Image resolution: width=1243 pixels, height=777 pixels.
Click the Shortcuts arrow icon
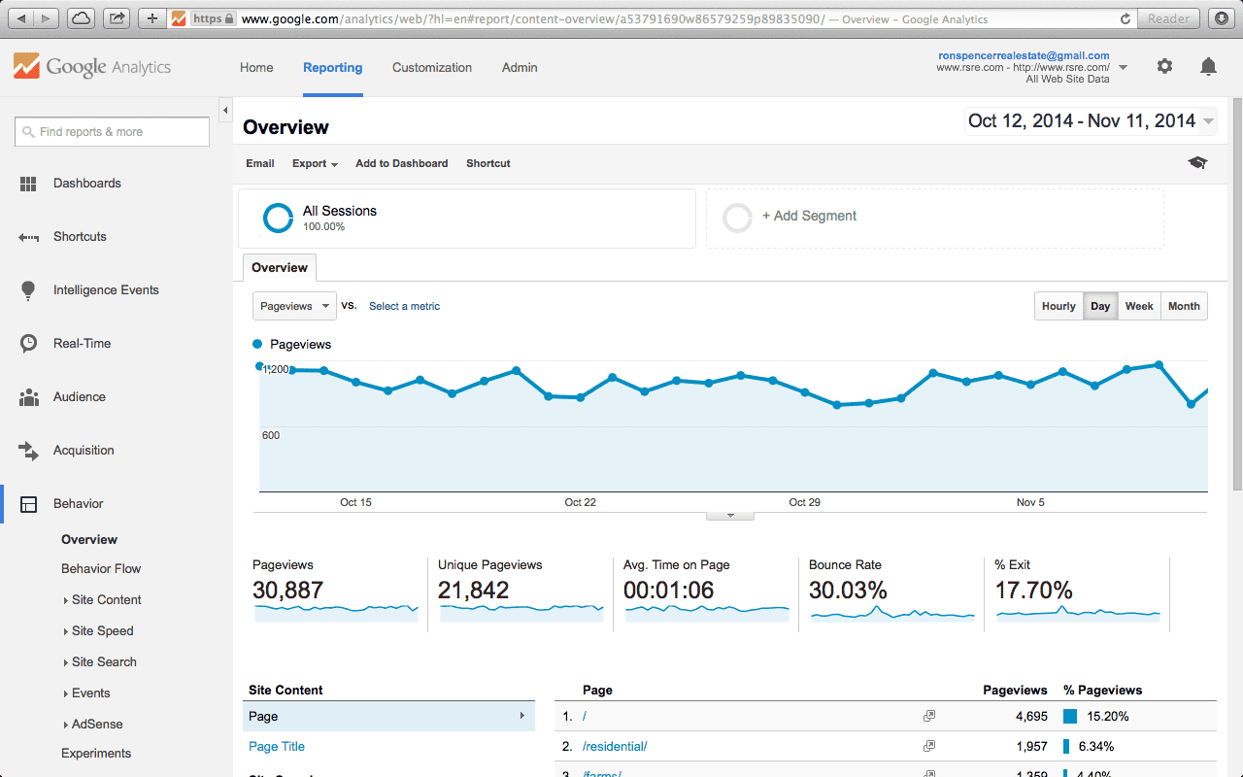click(28, 237)
